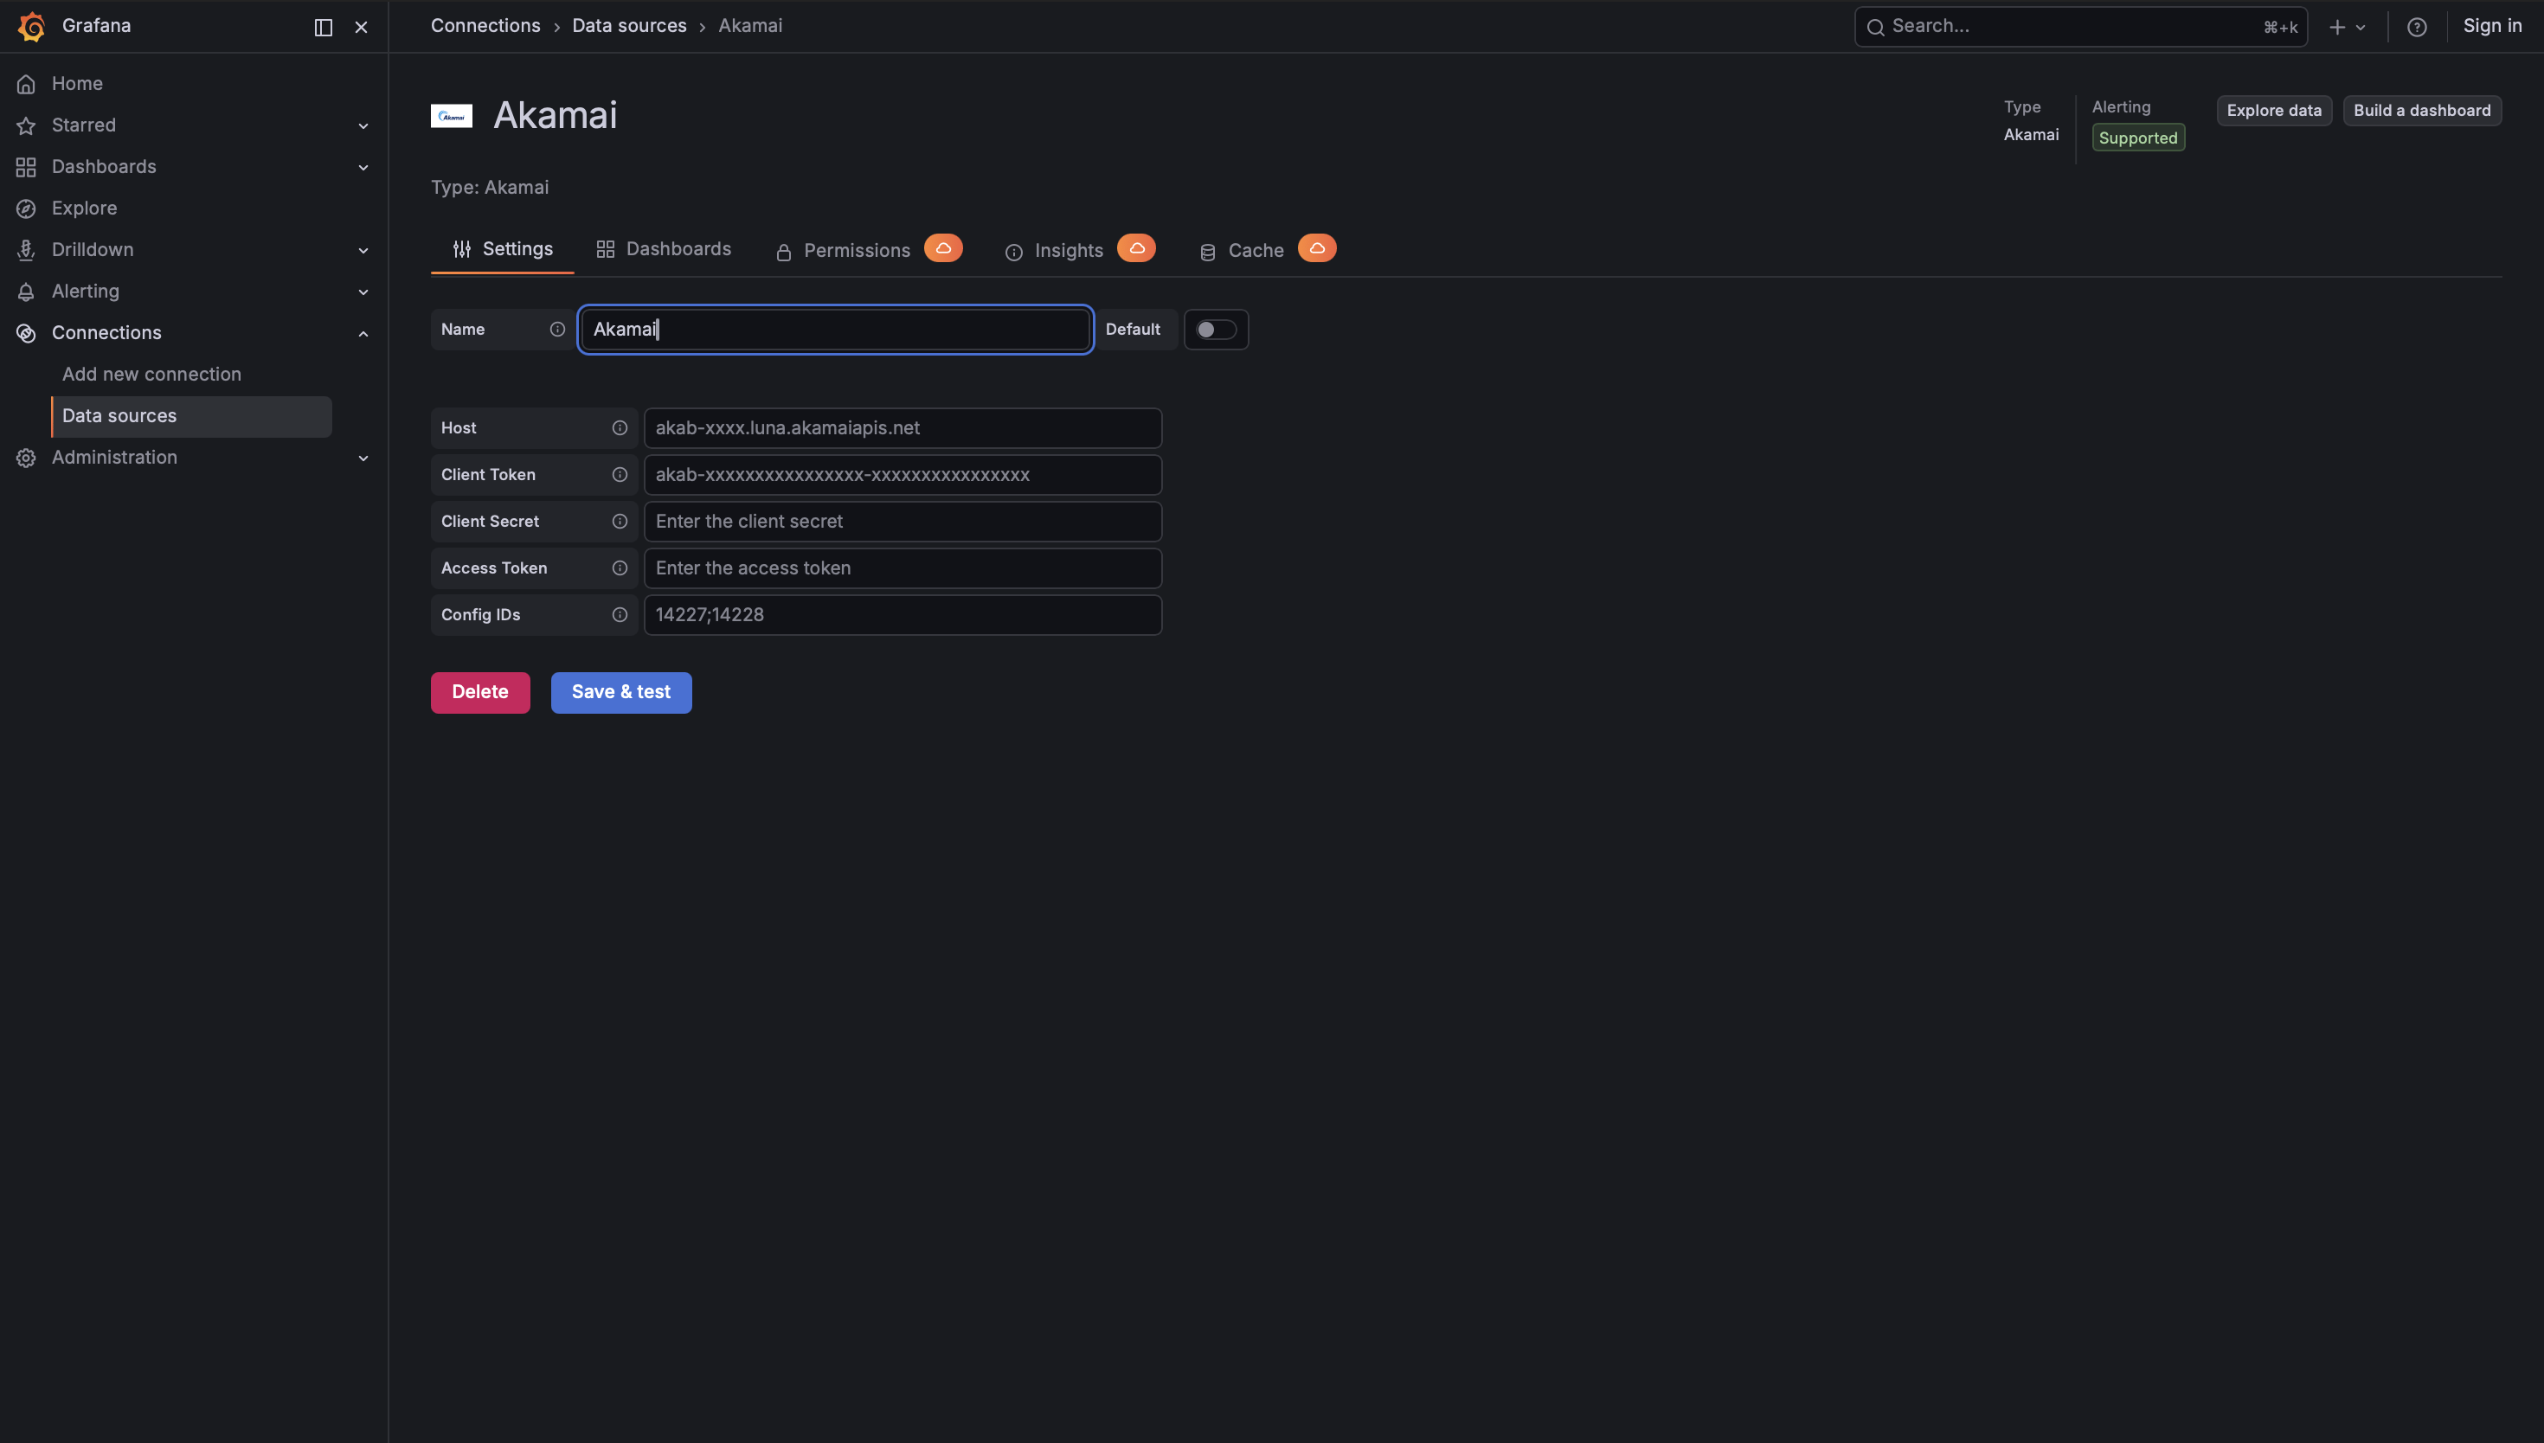
Task: Click the cloud badge beside Cache
Action: tap(1317, 247)
